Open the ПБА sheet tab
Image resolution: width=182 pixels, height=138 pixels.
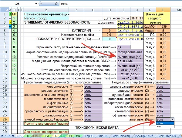[x=46, y=136]
